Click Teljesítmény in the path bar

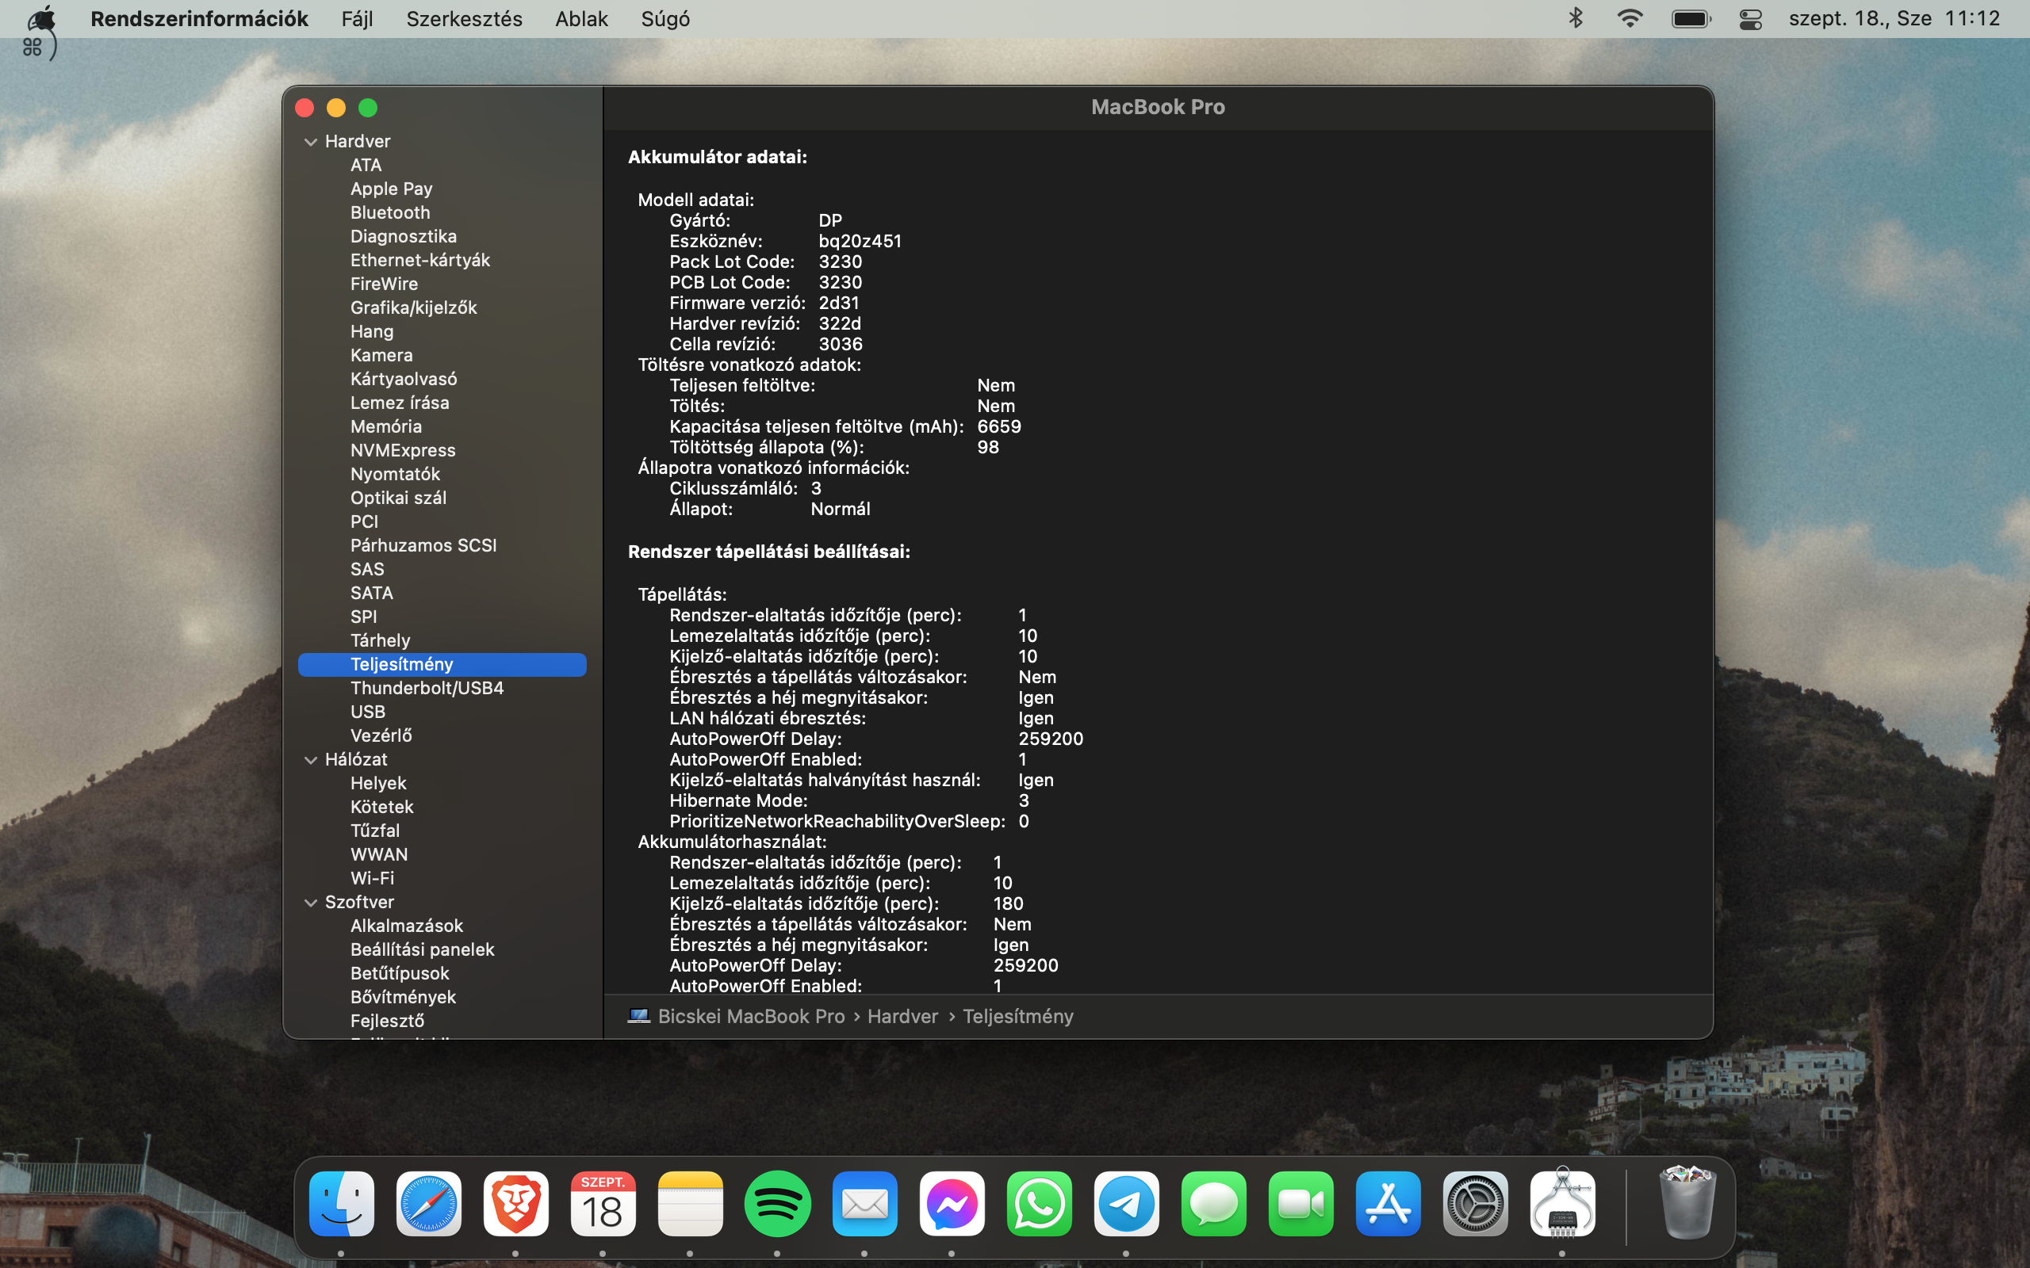click(x=1018, y=1017)
